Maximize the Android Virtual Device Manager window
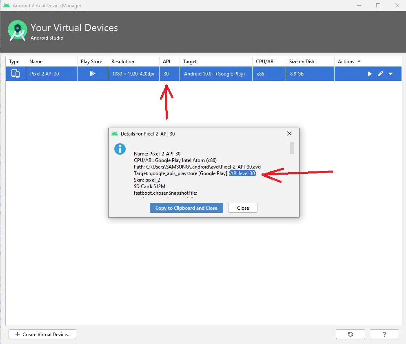Screen dimensions: 406x344 378,5
